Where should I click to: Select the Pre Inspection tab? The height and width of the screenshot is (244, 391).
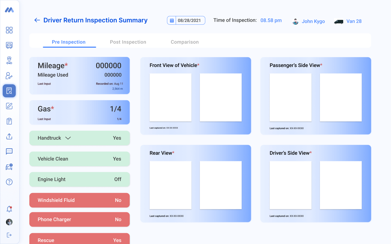(x=69, y=42)
